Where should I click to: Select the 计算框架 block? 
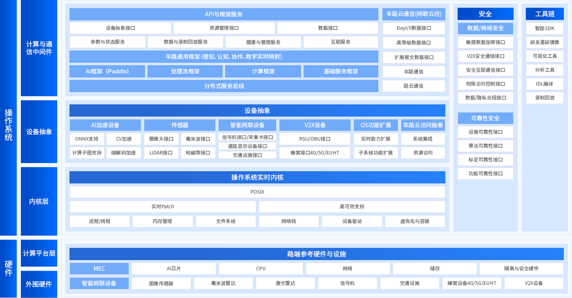[263, 71]
